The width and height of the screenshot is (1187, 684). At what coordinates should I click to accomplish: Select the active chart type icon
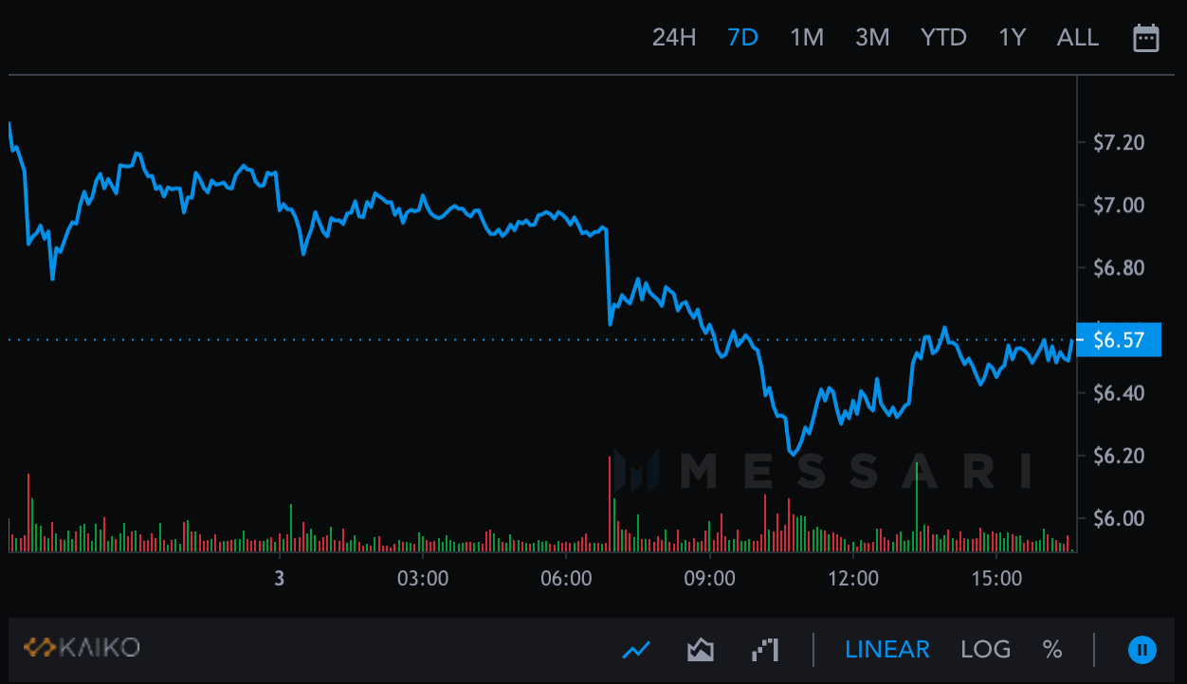pyautogui.click(x=636, y=650)
